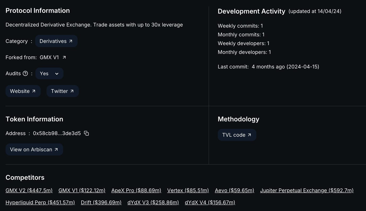Open competitor Drift ($396.69m)
The height and width of the screenshot is (211, 366).
101,202
